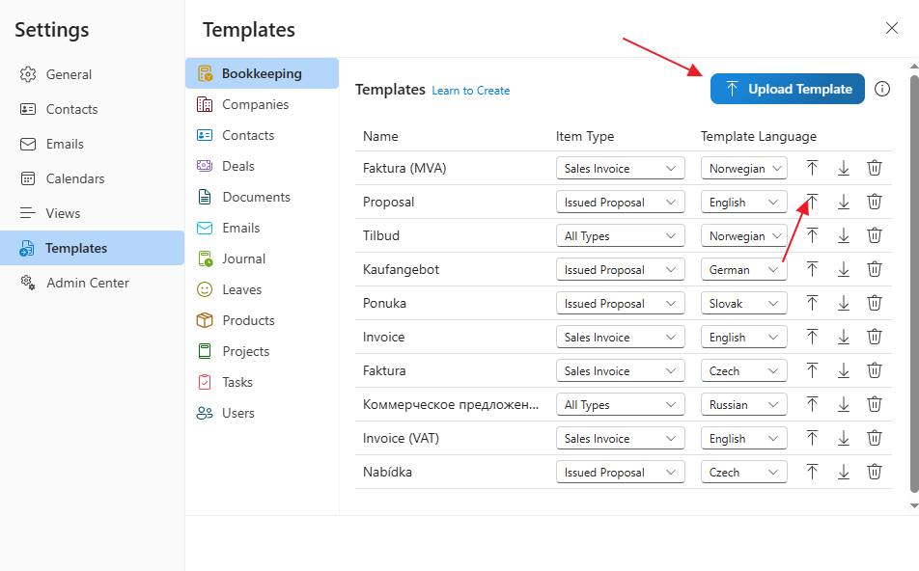Open the Learn to Create link
The image size is (919, 571).
click(x=470, y=90)
